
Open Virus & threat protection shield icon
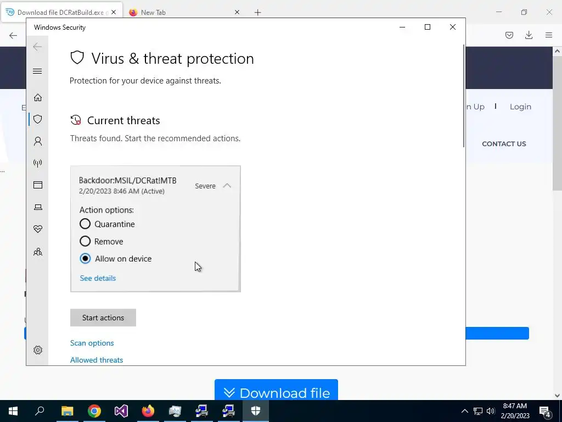tap(38, 119)
